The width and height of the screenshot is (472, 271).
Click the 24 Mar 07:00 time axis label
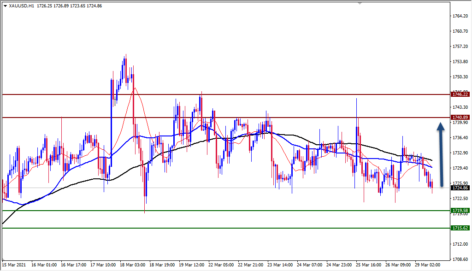(x=309, y=265)
